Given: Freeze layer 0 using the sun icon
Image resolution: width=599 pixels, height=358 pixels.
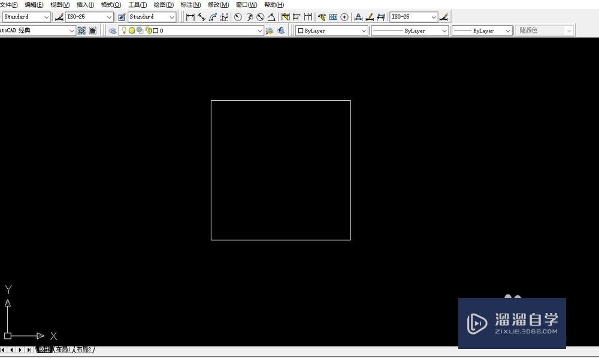Looking at the screenshot, I should (132, 31).
